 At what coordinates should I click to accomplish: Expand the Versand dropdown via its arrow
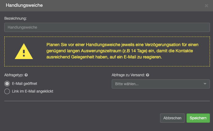click(205, 84)
